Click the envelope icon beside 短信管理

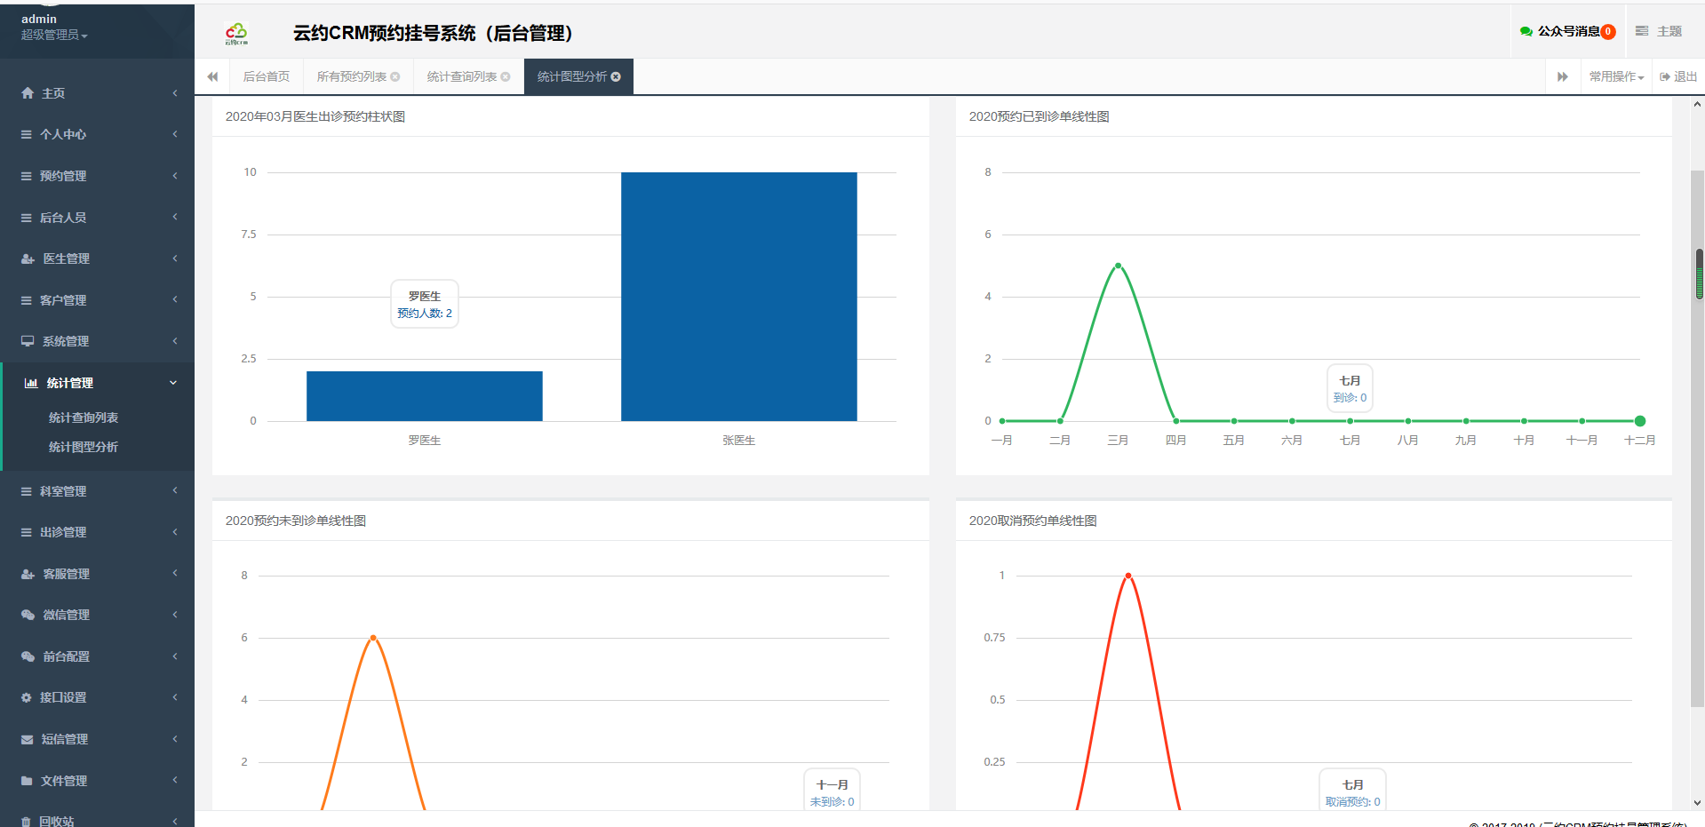[28, 739]
